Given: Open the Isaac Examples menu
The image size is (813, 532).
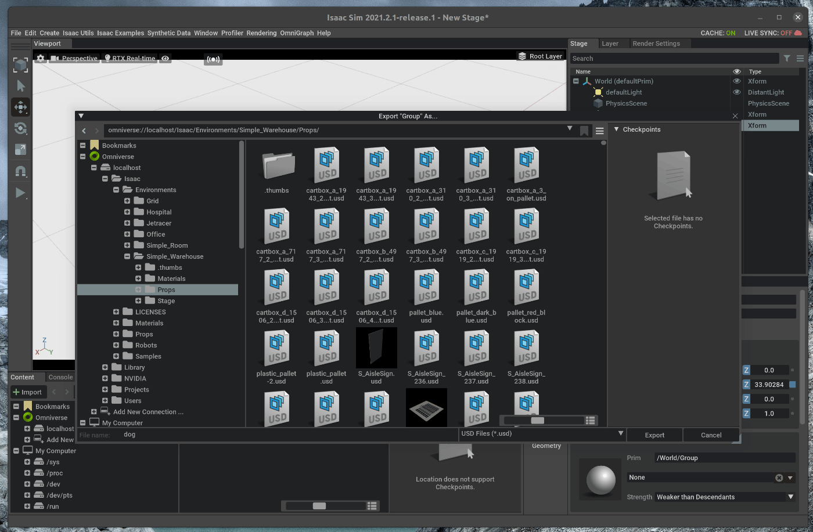Looking at the screenshot, I should pos(121,33).
